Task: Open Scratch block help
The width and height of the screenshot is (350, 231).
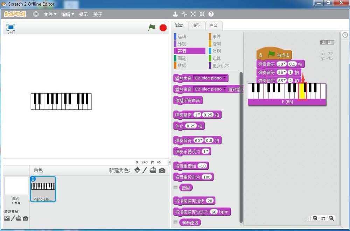Action: (x=210, y=14)
